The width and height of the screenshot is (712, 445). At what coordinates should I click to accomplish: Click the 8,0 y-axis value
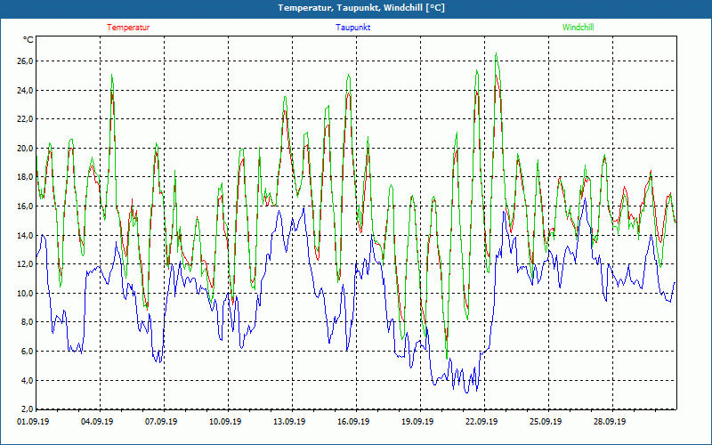point(28,322)
